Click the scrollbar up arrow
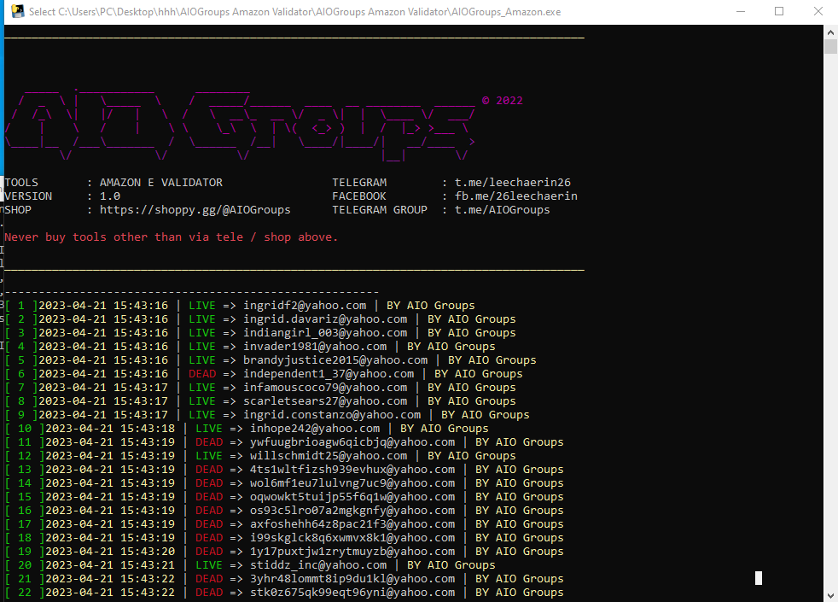The width and height of the screenshot is (838, 602). click(830, 32)
